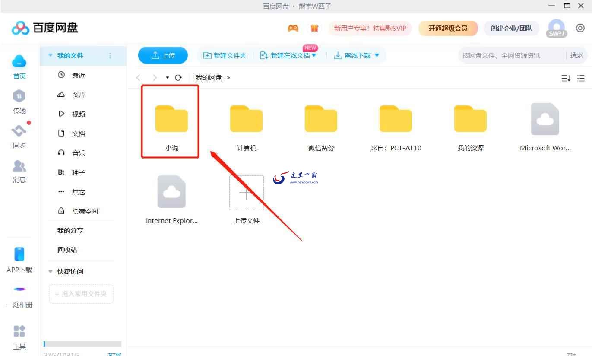Image resolution: width=592 pixels, height=356 pixels.
Task: Open 回收站 recycle bin
Action: pyautogui.click(x=67, y=250)
